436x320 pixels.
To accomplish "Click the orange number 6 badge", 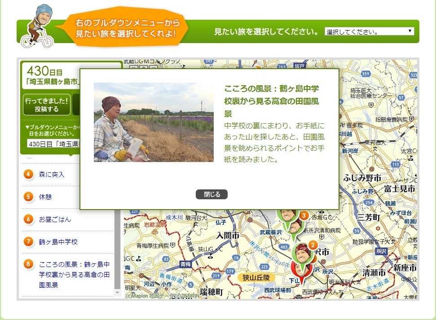I will 28,219.
